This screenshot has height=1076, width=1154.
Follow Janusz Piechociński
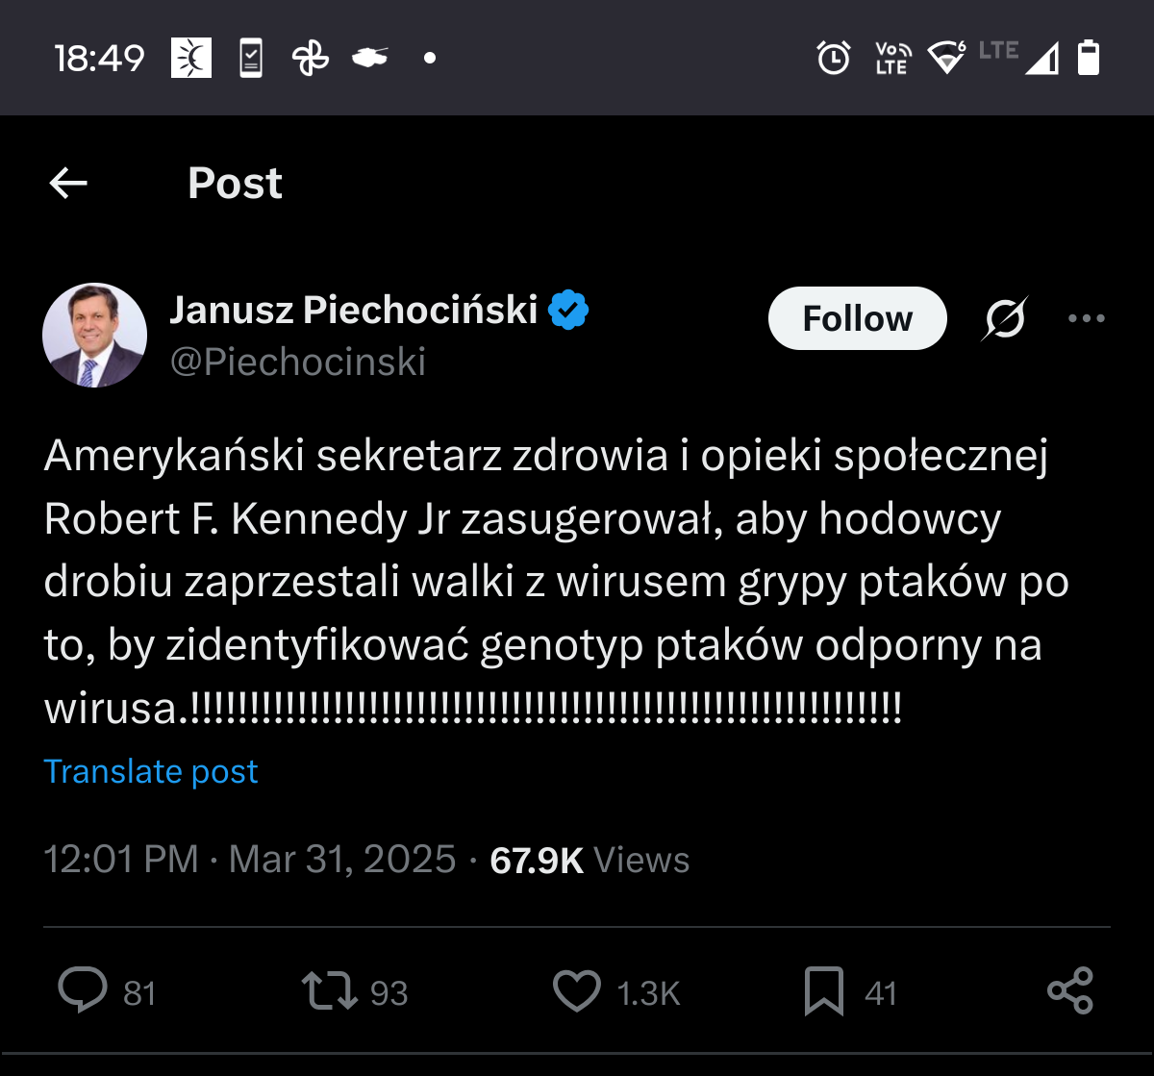(857, 318)
